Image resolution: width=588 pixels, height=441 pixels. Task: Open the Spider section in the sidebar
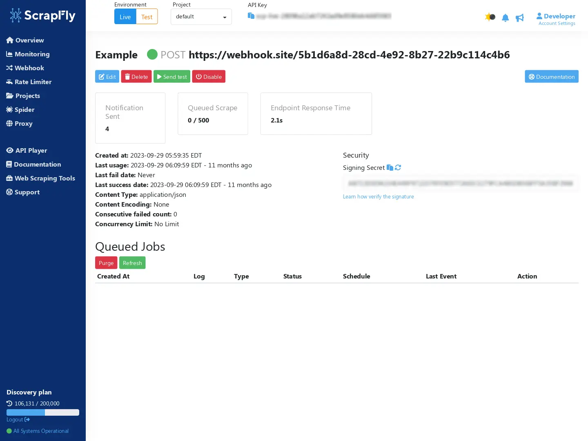(x=24, y=109)
